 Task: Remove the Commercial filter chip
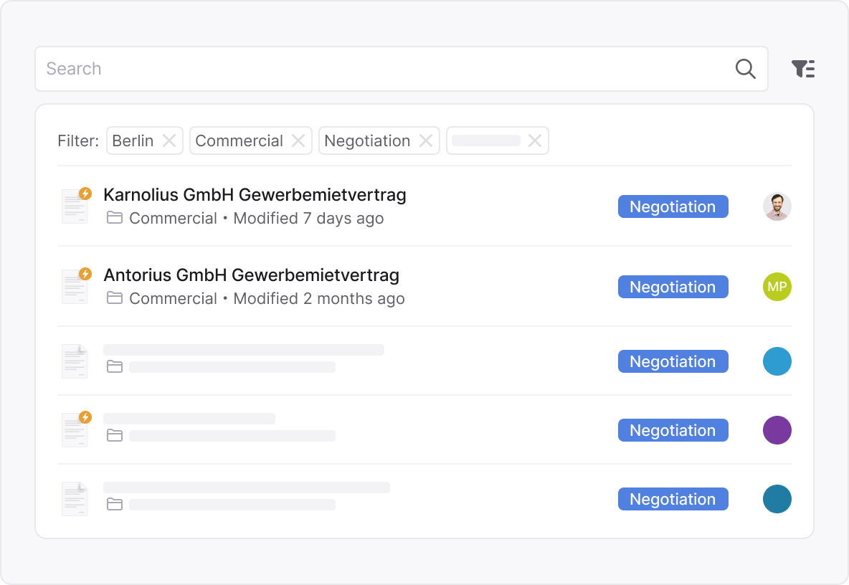coord(298,141)
